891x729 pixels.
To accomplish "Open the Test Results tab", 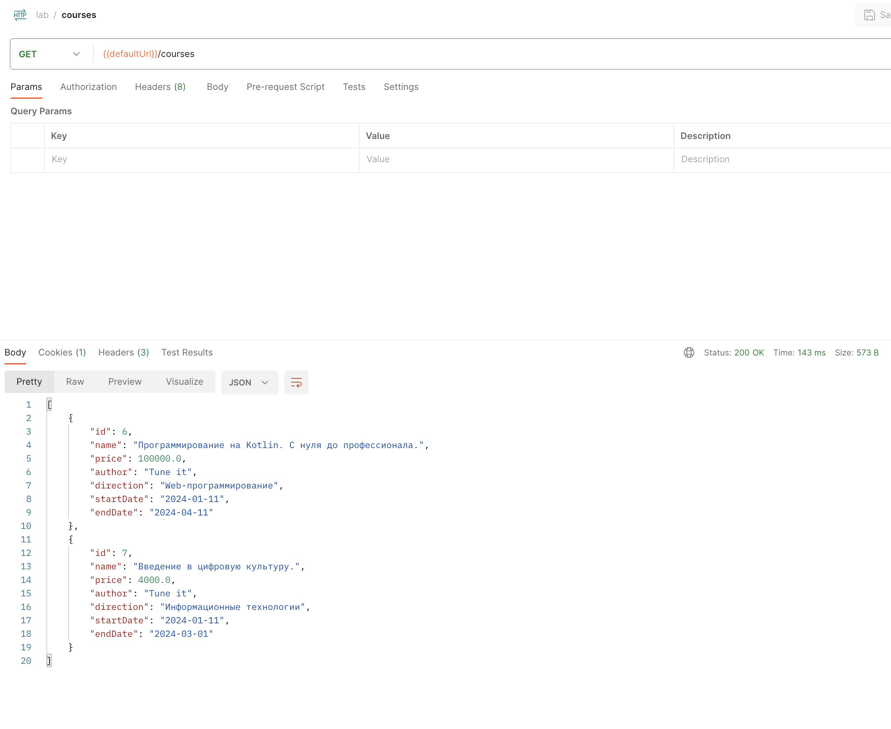I will pos(187,352).
